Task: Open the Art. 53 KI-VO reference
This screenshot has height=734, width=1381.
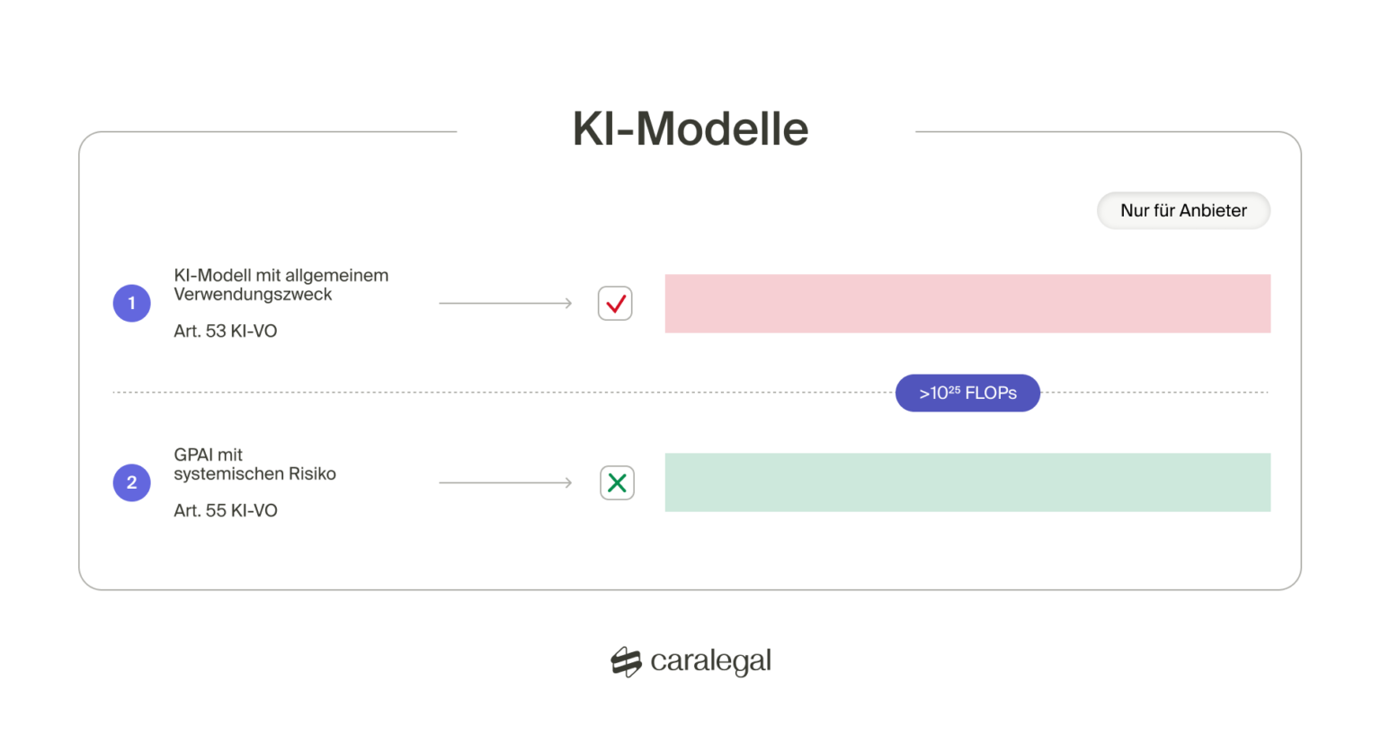Action: tap(226, 331)
